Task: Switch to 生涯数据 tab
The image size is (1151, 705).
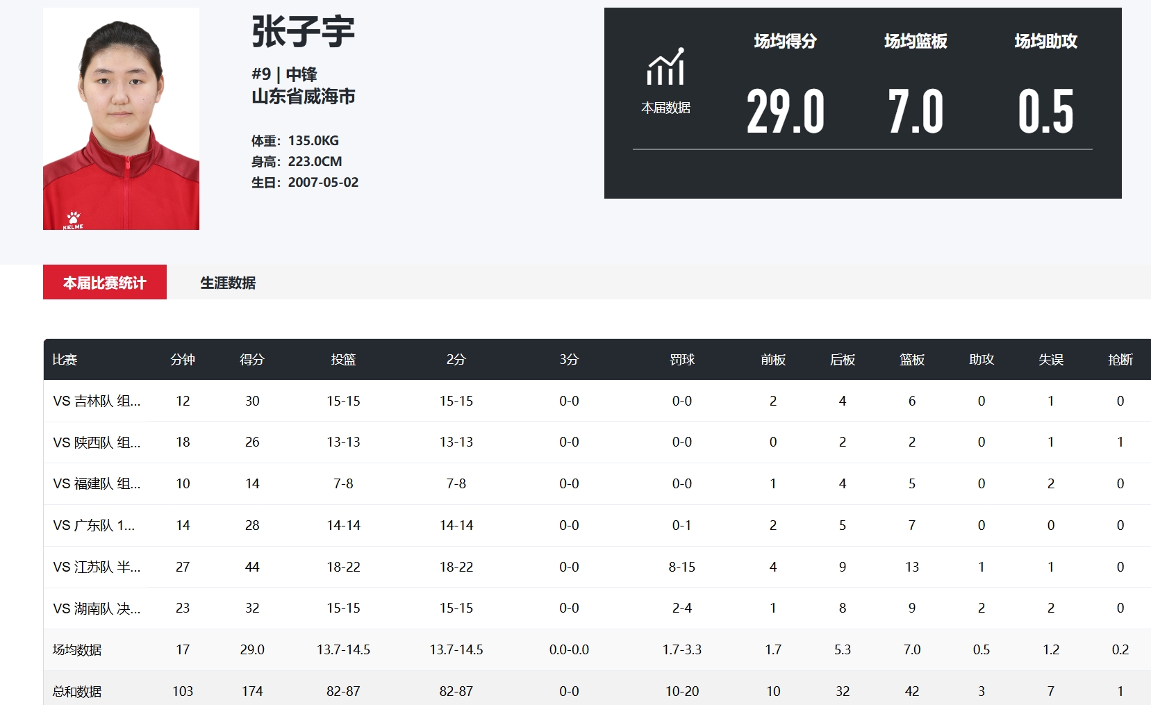Action: [x=228, y=283]
